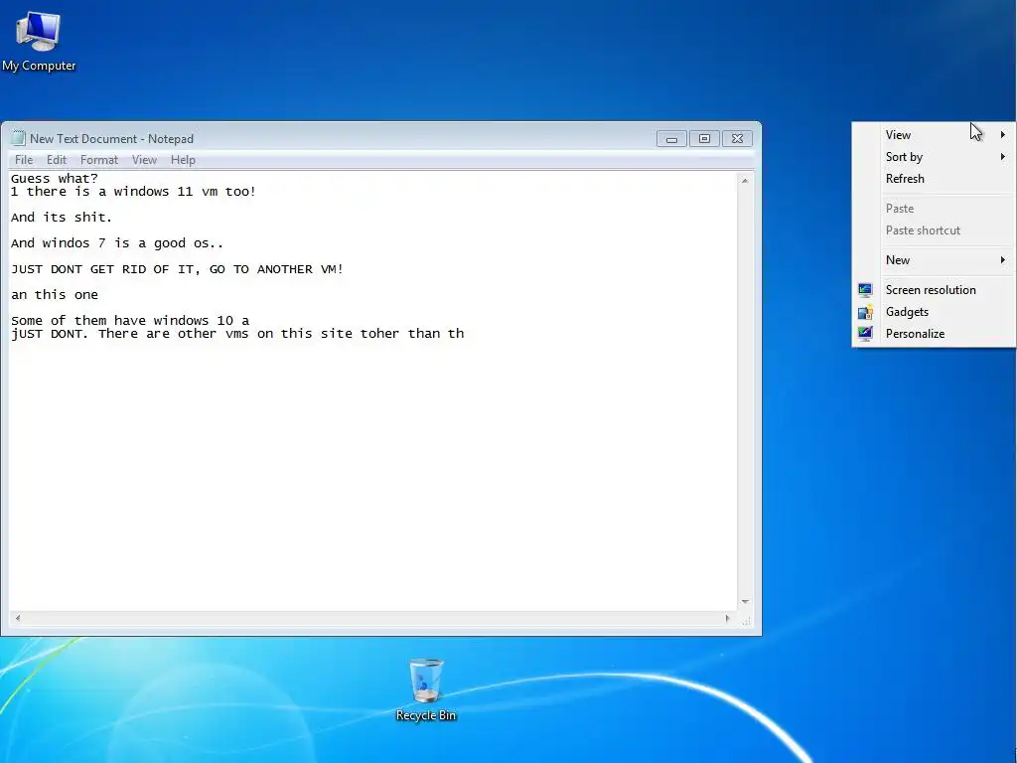This screenshot has height=763, width=1017.
Task: Click the vertical scrollbar down arrow
Action: 745,602
